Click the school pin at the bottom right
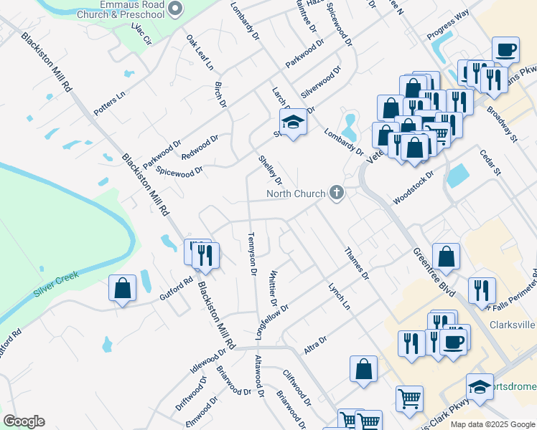 [480, 387]
